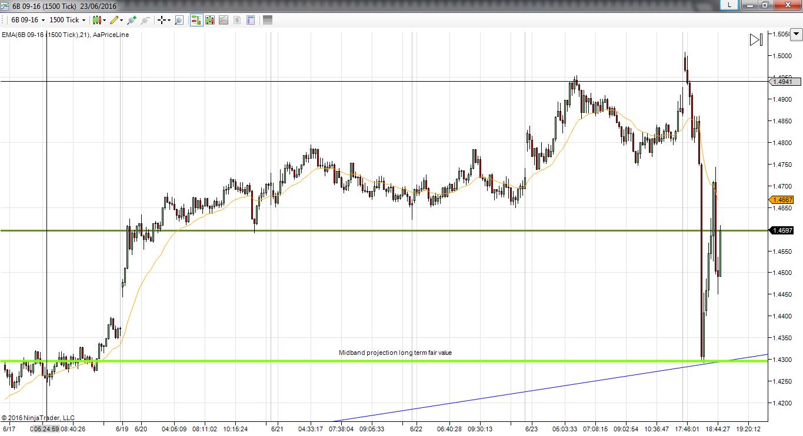The image size is (803, 436).
Task: Click the 6/22 date on time axis
Action: pos(417,429)
